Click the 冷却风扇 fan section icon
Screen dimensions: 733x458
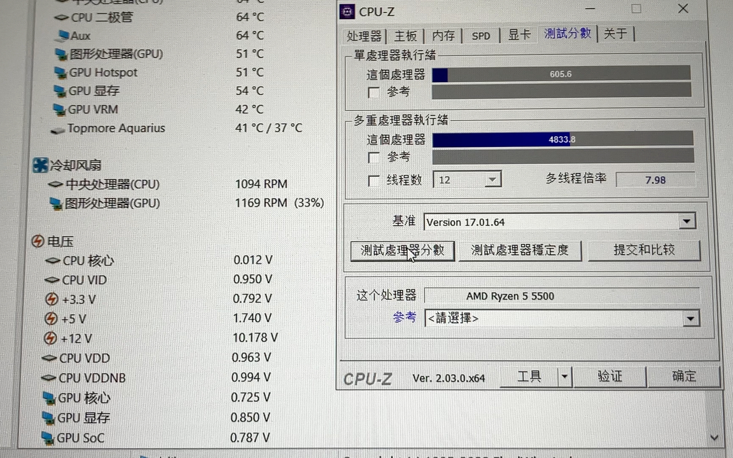coord(39,165)
